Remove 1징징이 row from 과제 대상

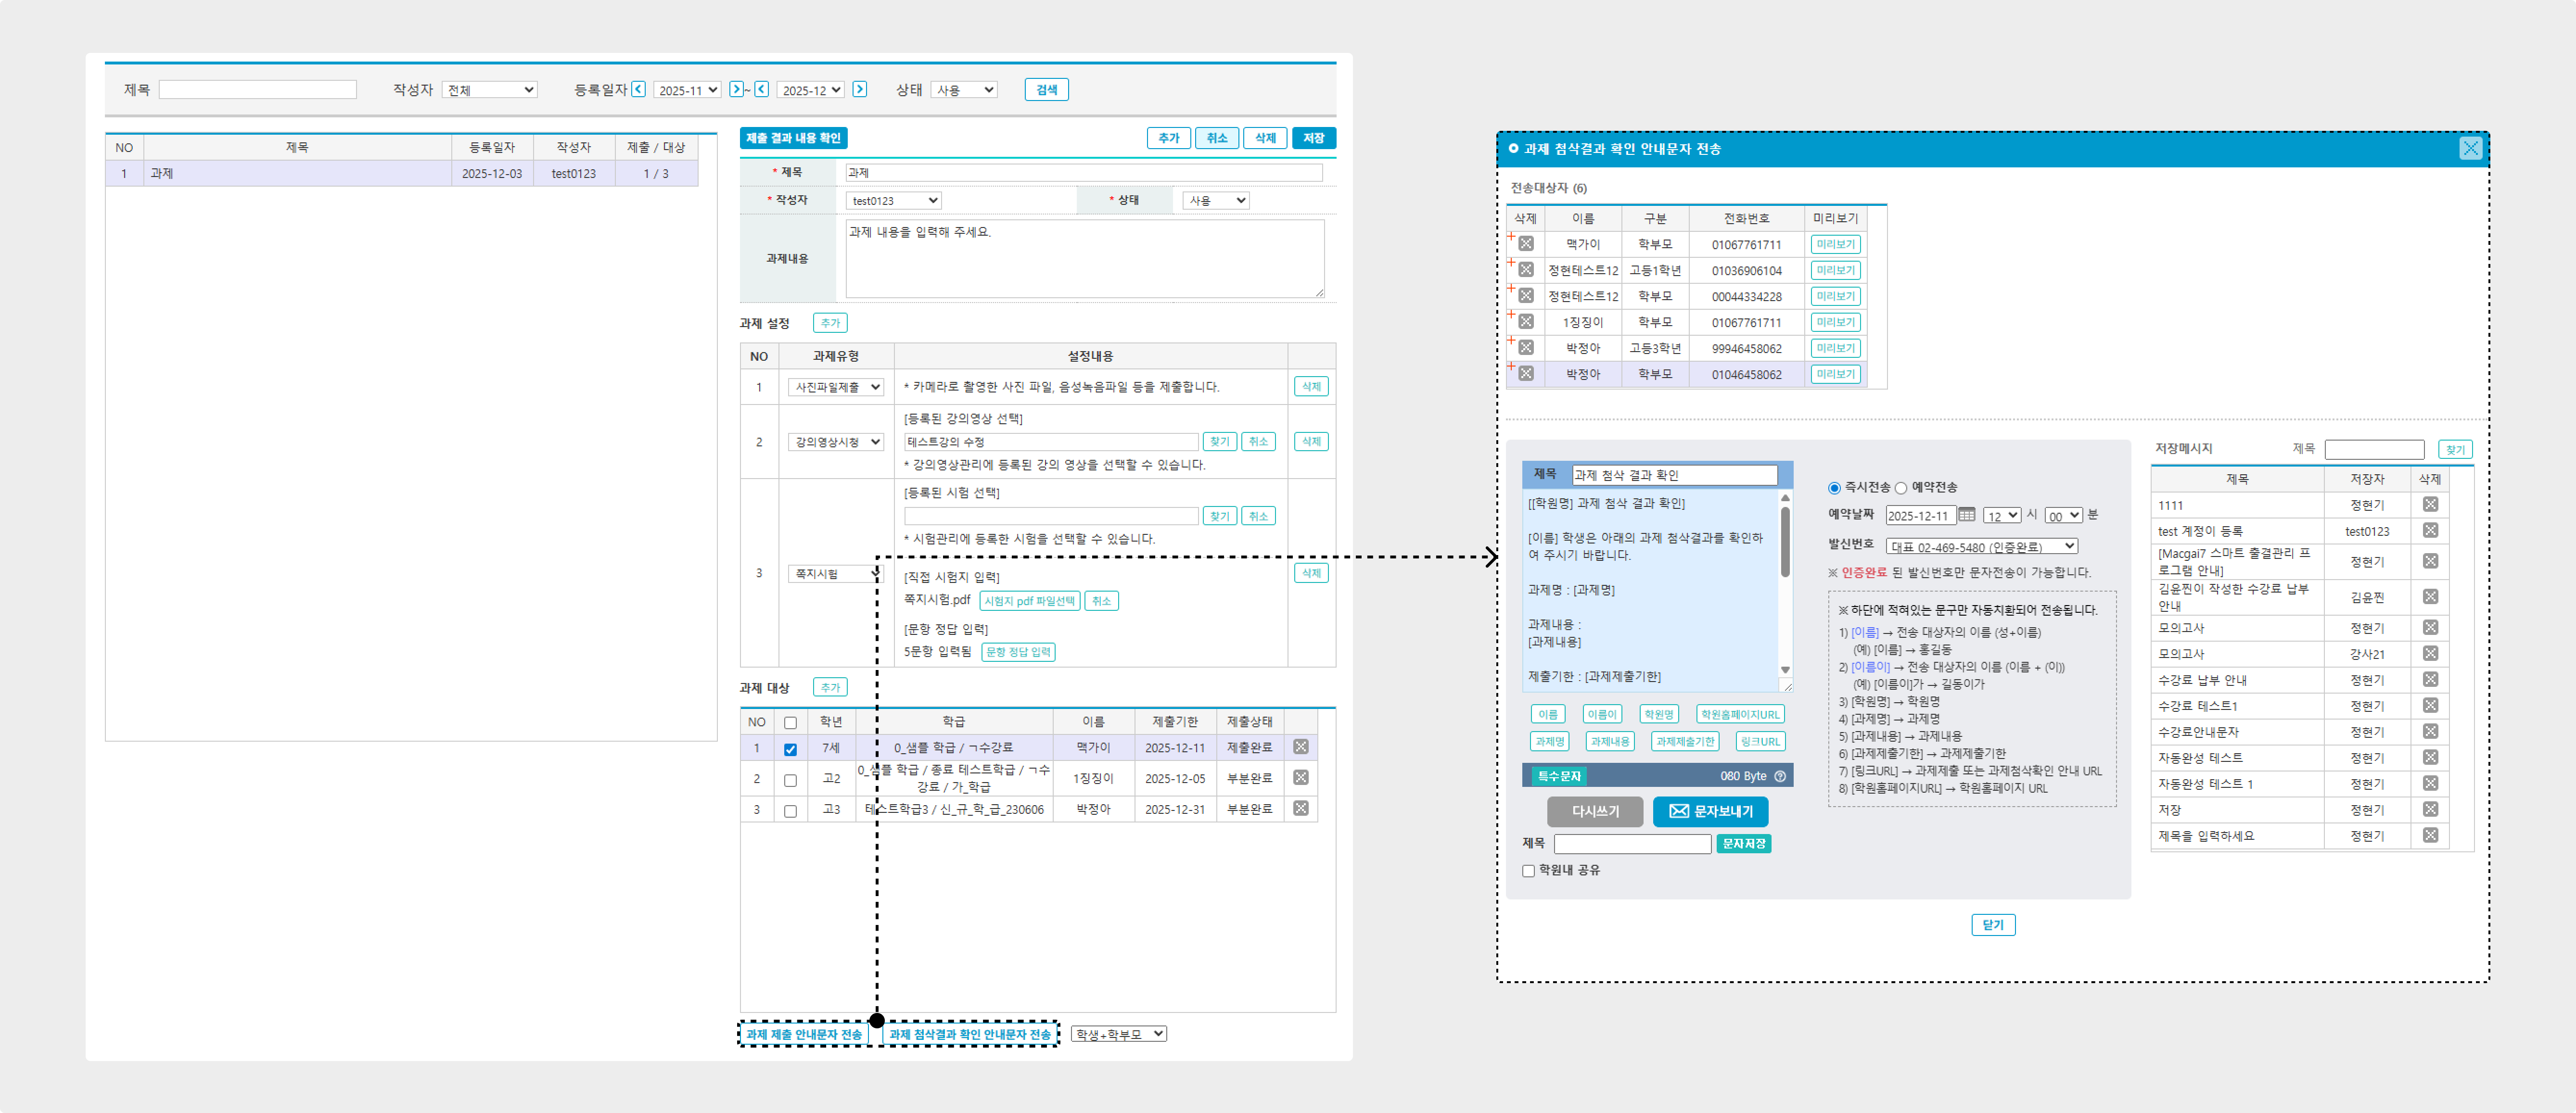pyautogui.click(x=1300, y=778)
